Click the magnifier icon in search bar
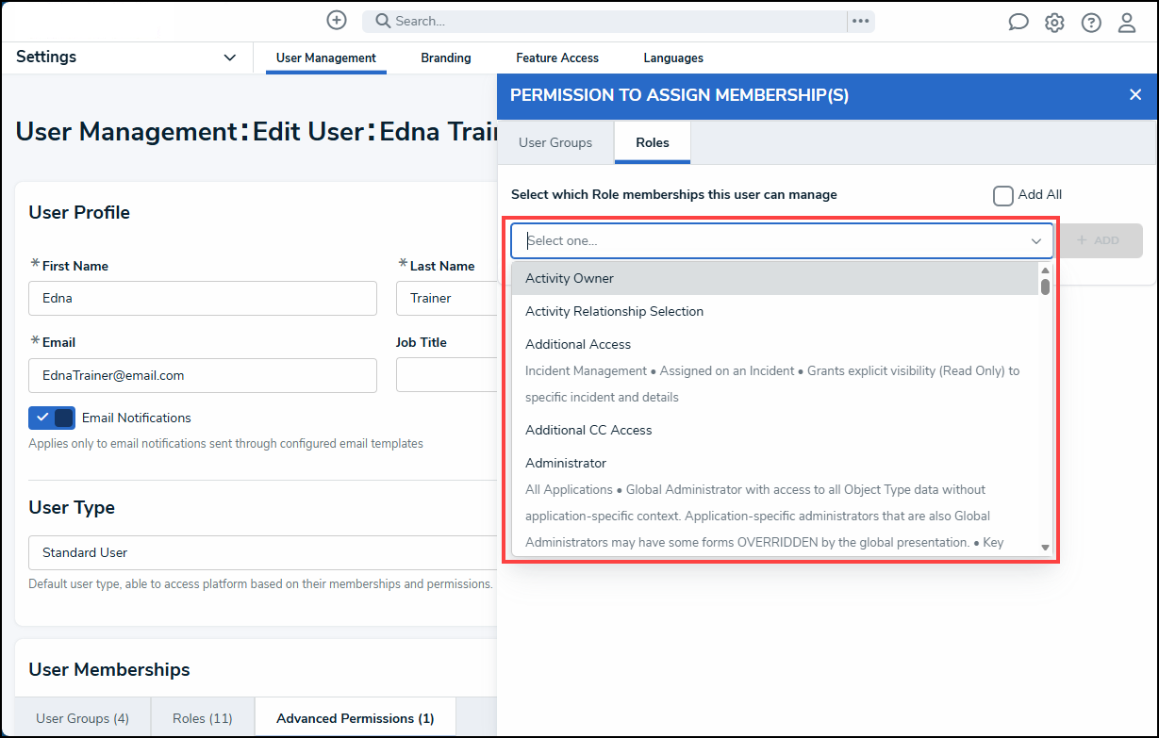The image size is (1159, 738). (x=382, y=21)
